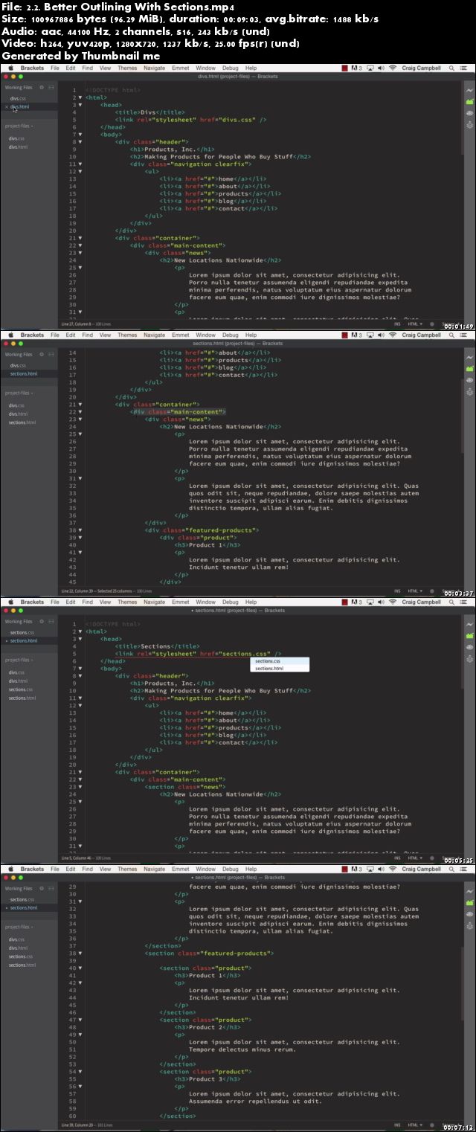Click the green Extension Manager icon in the 03:37 frame
The image size is (476, 1132).
point(469,369)
